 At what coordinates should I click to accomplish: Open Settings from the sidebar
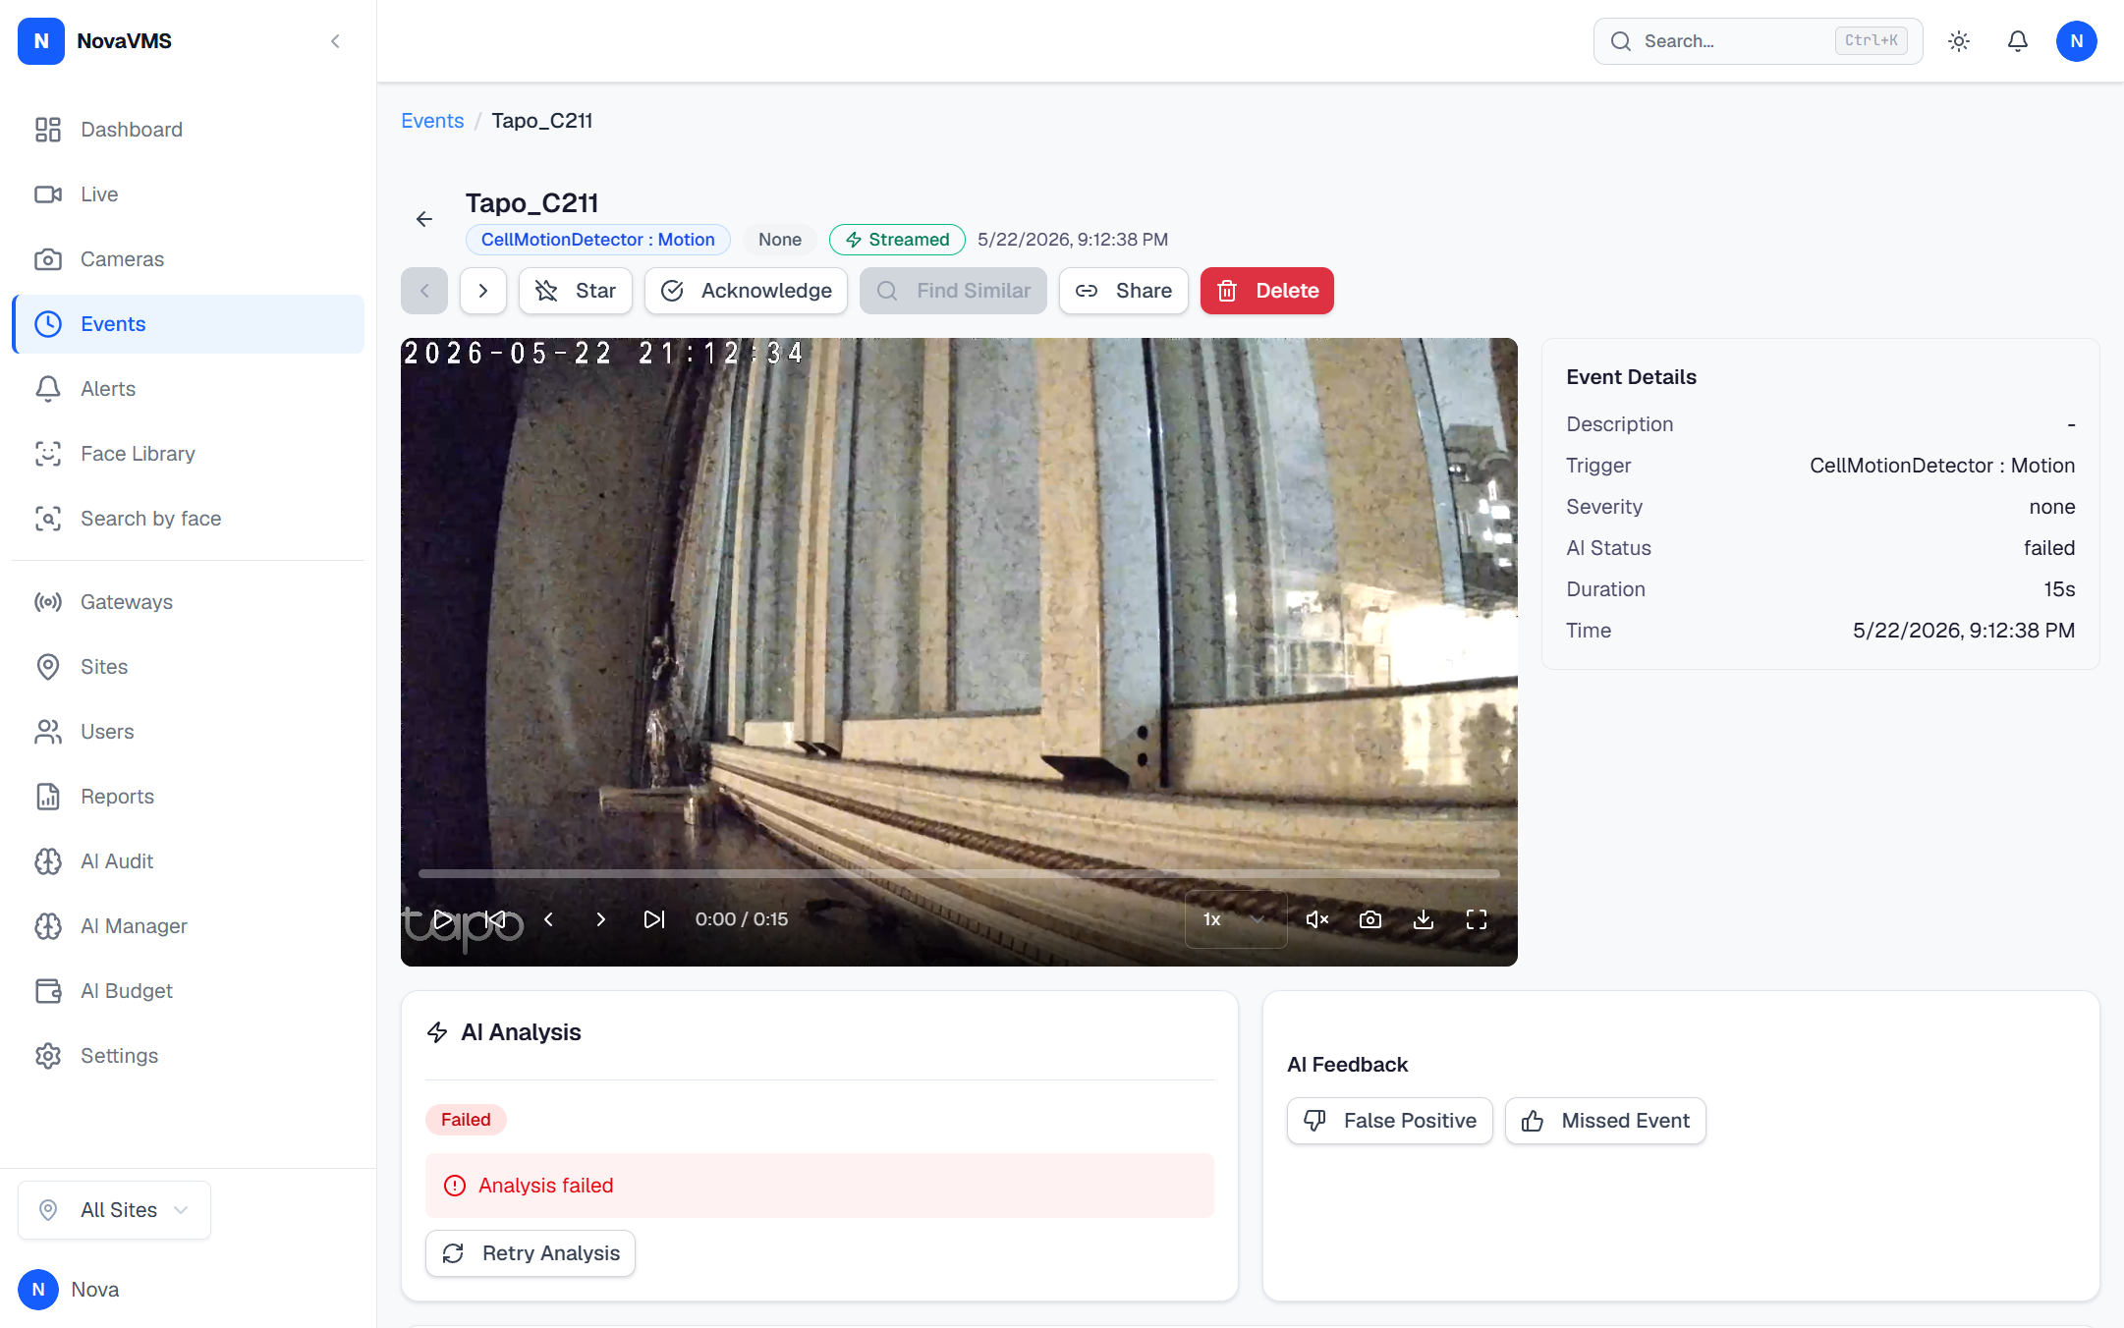[188, 1056]
